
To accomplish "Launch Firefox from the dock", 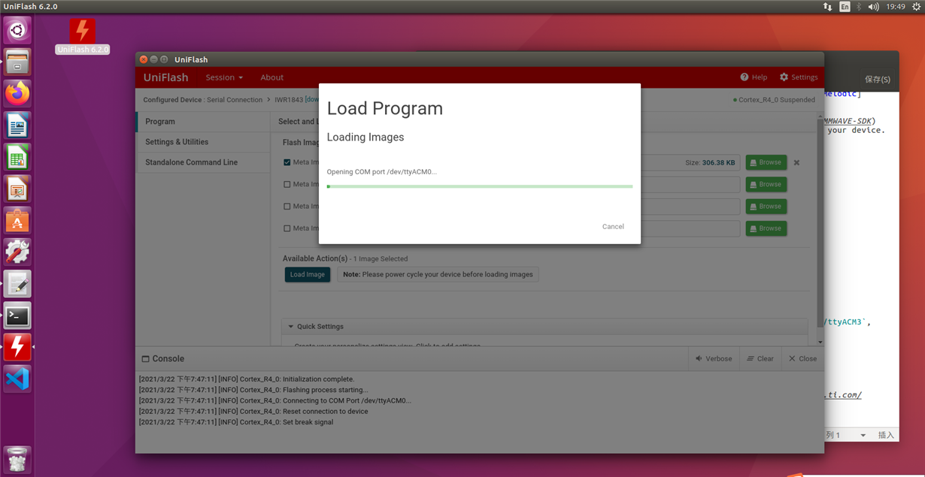I will 17,93.
